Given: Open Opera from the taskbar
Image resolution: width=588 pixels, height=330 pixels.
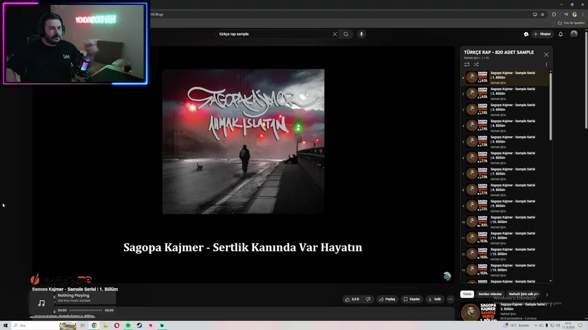Looking at the screenshot, I should click(x=117, y=325).
